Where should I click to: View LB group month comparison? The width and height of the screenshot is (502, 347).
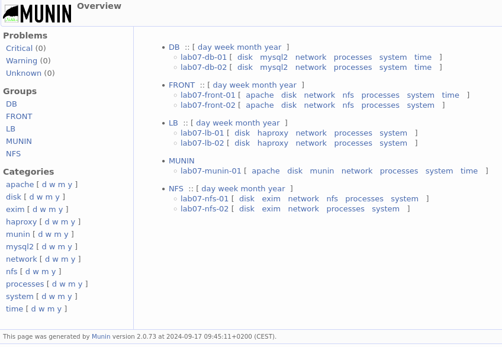click(248, 123)
